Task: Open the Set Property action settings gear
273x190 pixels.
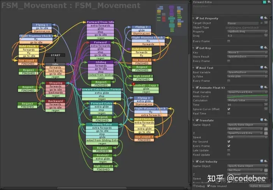Action: [x=266, y=18]
